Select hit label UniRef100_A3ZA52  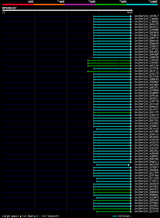[146, 123]
